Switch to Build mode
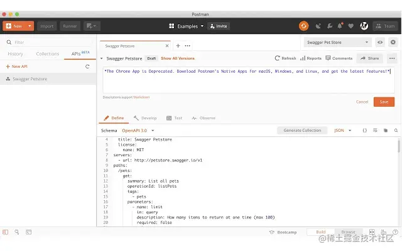This screenshot has width=402, height=251. point(321,232)
